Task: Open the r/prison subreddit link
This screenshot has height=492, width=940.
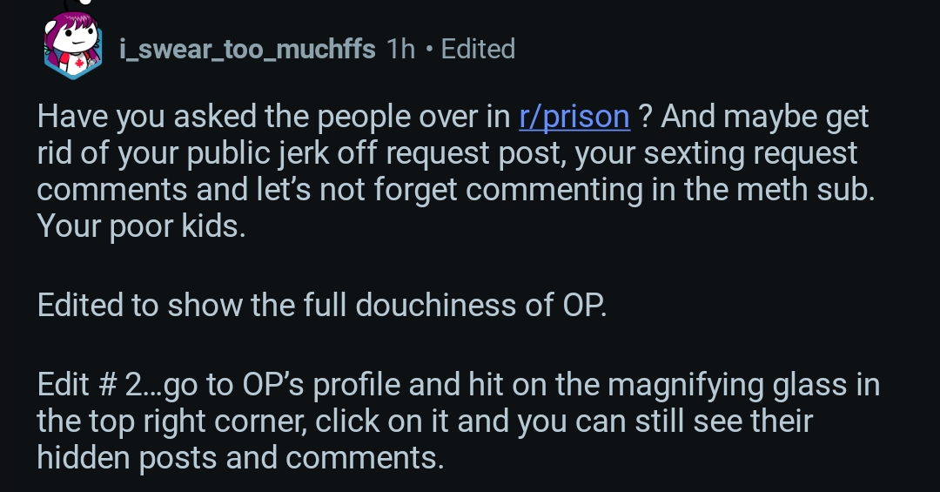Action: click(574, 117)
